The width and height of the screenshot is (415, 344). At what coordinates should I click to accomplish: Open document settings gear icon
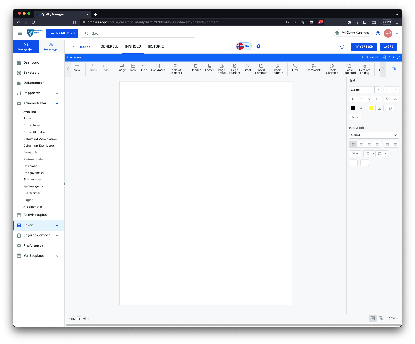(x=258, y=46)
